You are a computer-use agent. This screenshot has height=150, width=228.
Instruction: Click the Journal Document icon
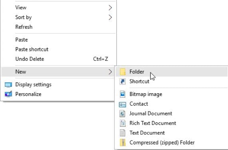pos(122,114)
